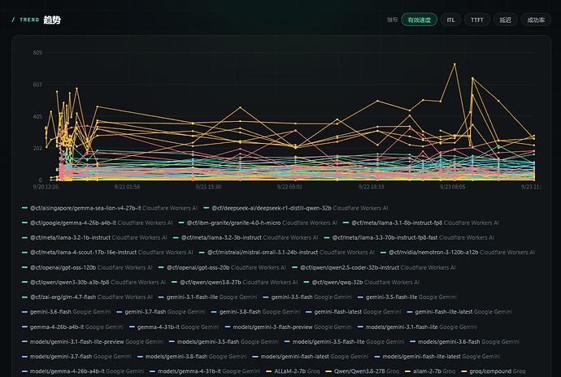Hide the @cf/meta/llama-3.2-1b-instruct series
The width and height of the screenshot is (561, 377).
click(x=94, y=237)
